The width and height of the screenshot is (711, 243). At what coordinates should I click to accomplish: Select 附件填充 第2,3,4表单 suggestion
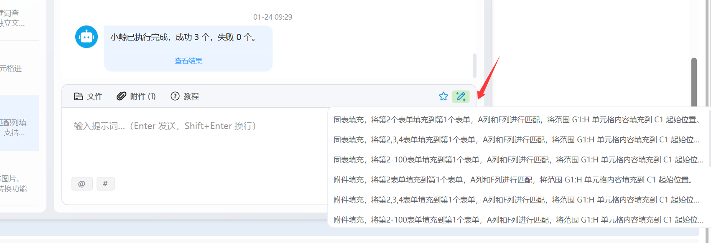(x=518, y=200)
